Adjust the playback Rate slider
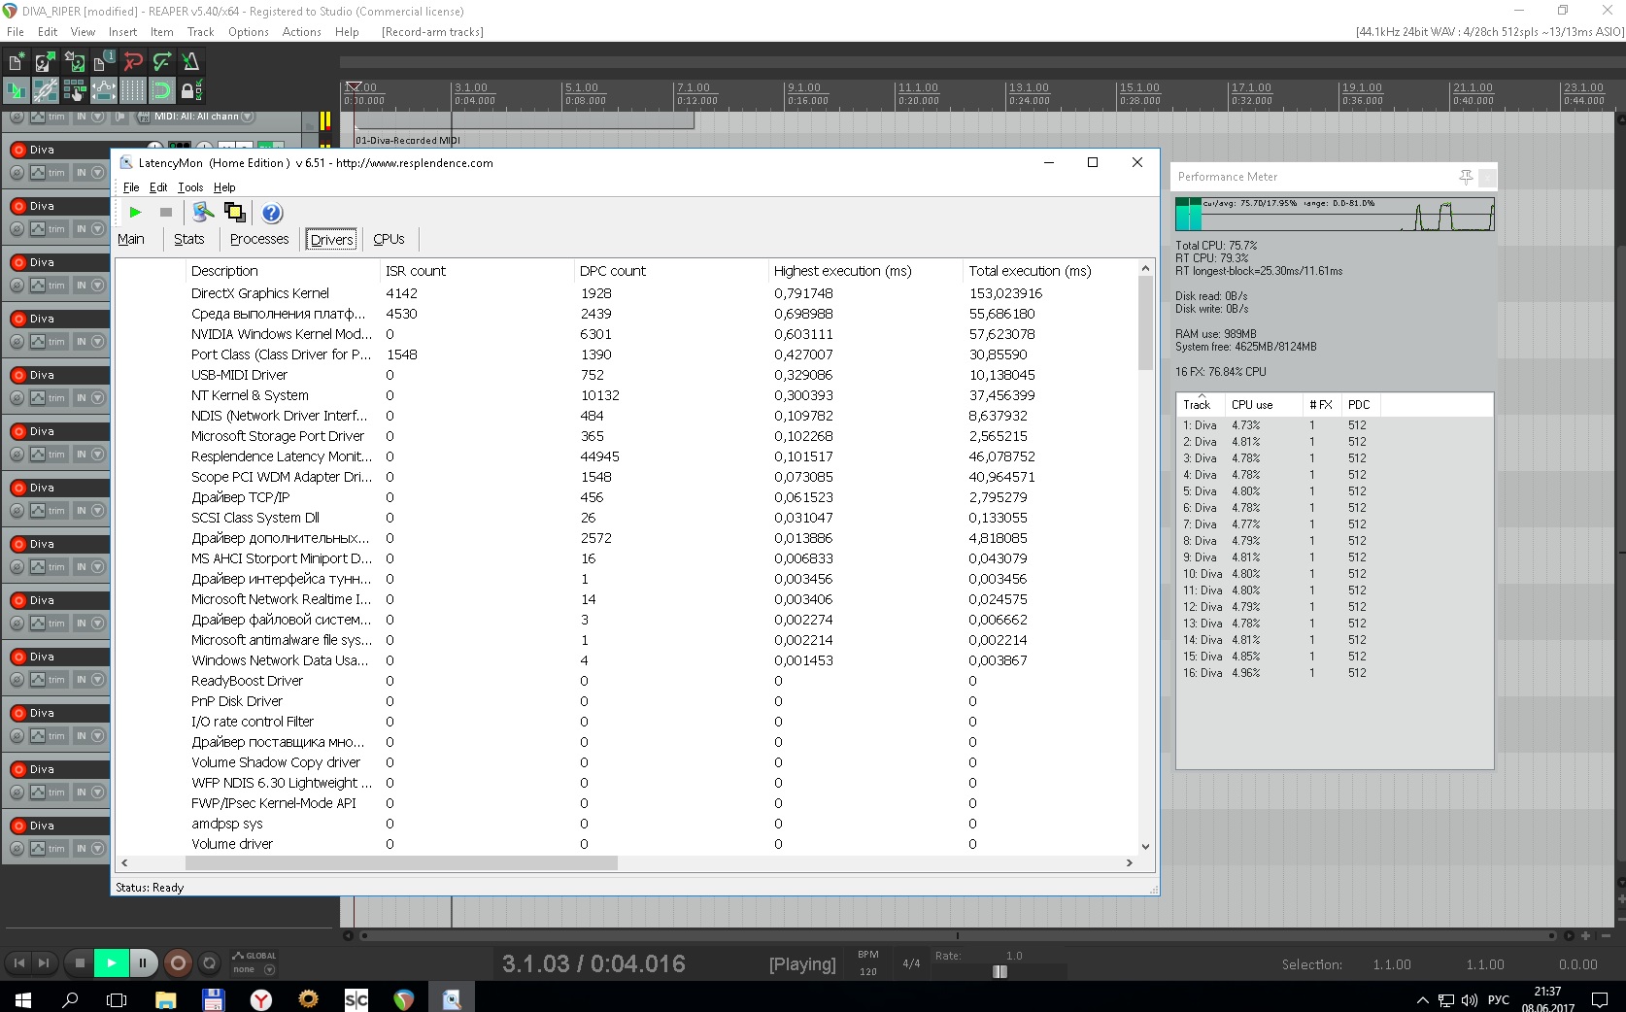 (1000, 971)
